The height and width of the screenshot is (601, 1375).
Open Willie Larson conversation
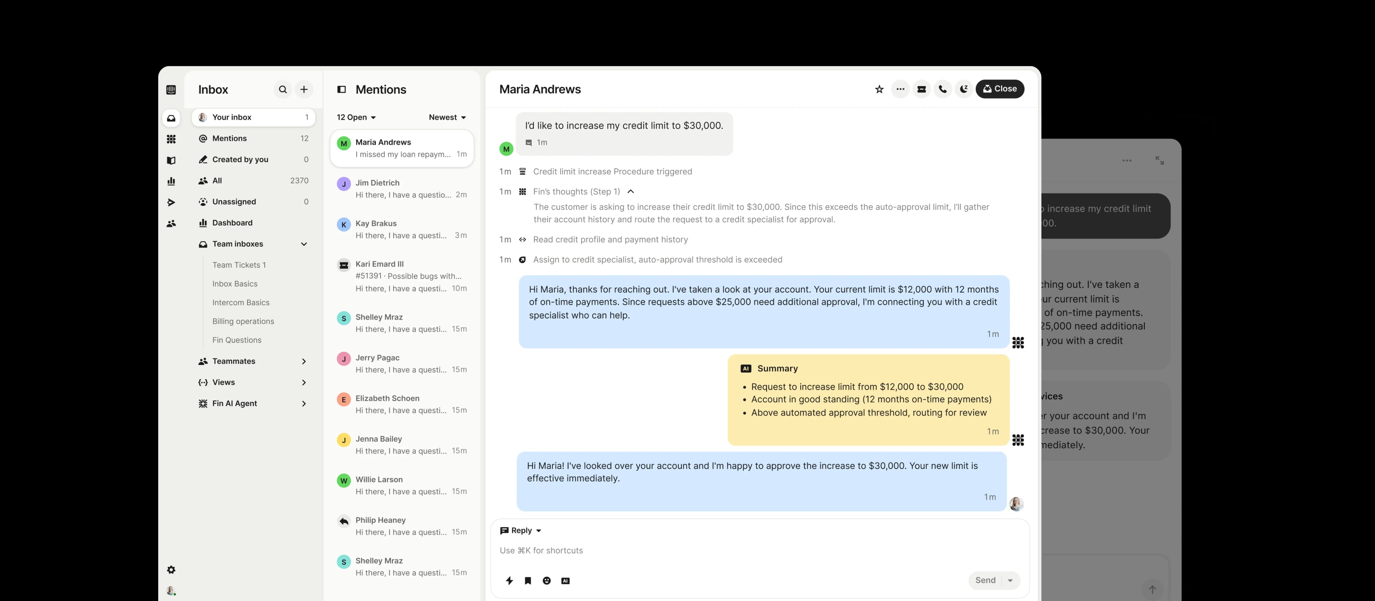click(402, 485)
